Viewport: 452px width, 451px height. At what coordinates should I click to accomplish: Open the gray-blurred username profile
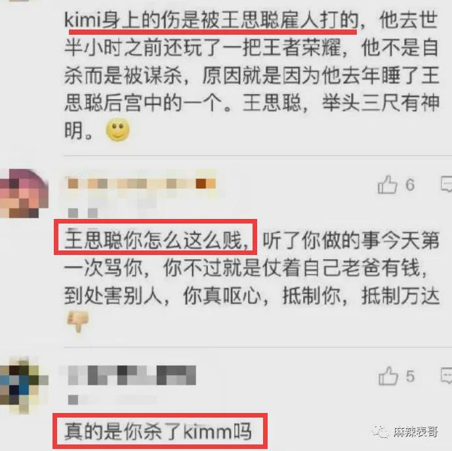(x=132, y=375)
